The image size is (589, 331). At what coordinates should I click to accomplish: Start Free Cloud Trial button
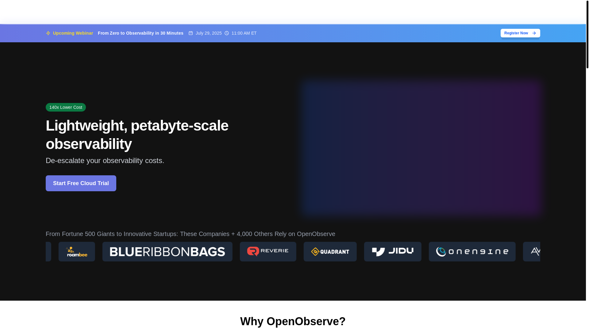click(81, 183)
